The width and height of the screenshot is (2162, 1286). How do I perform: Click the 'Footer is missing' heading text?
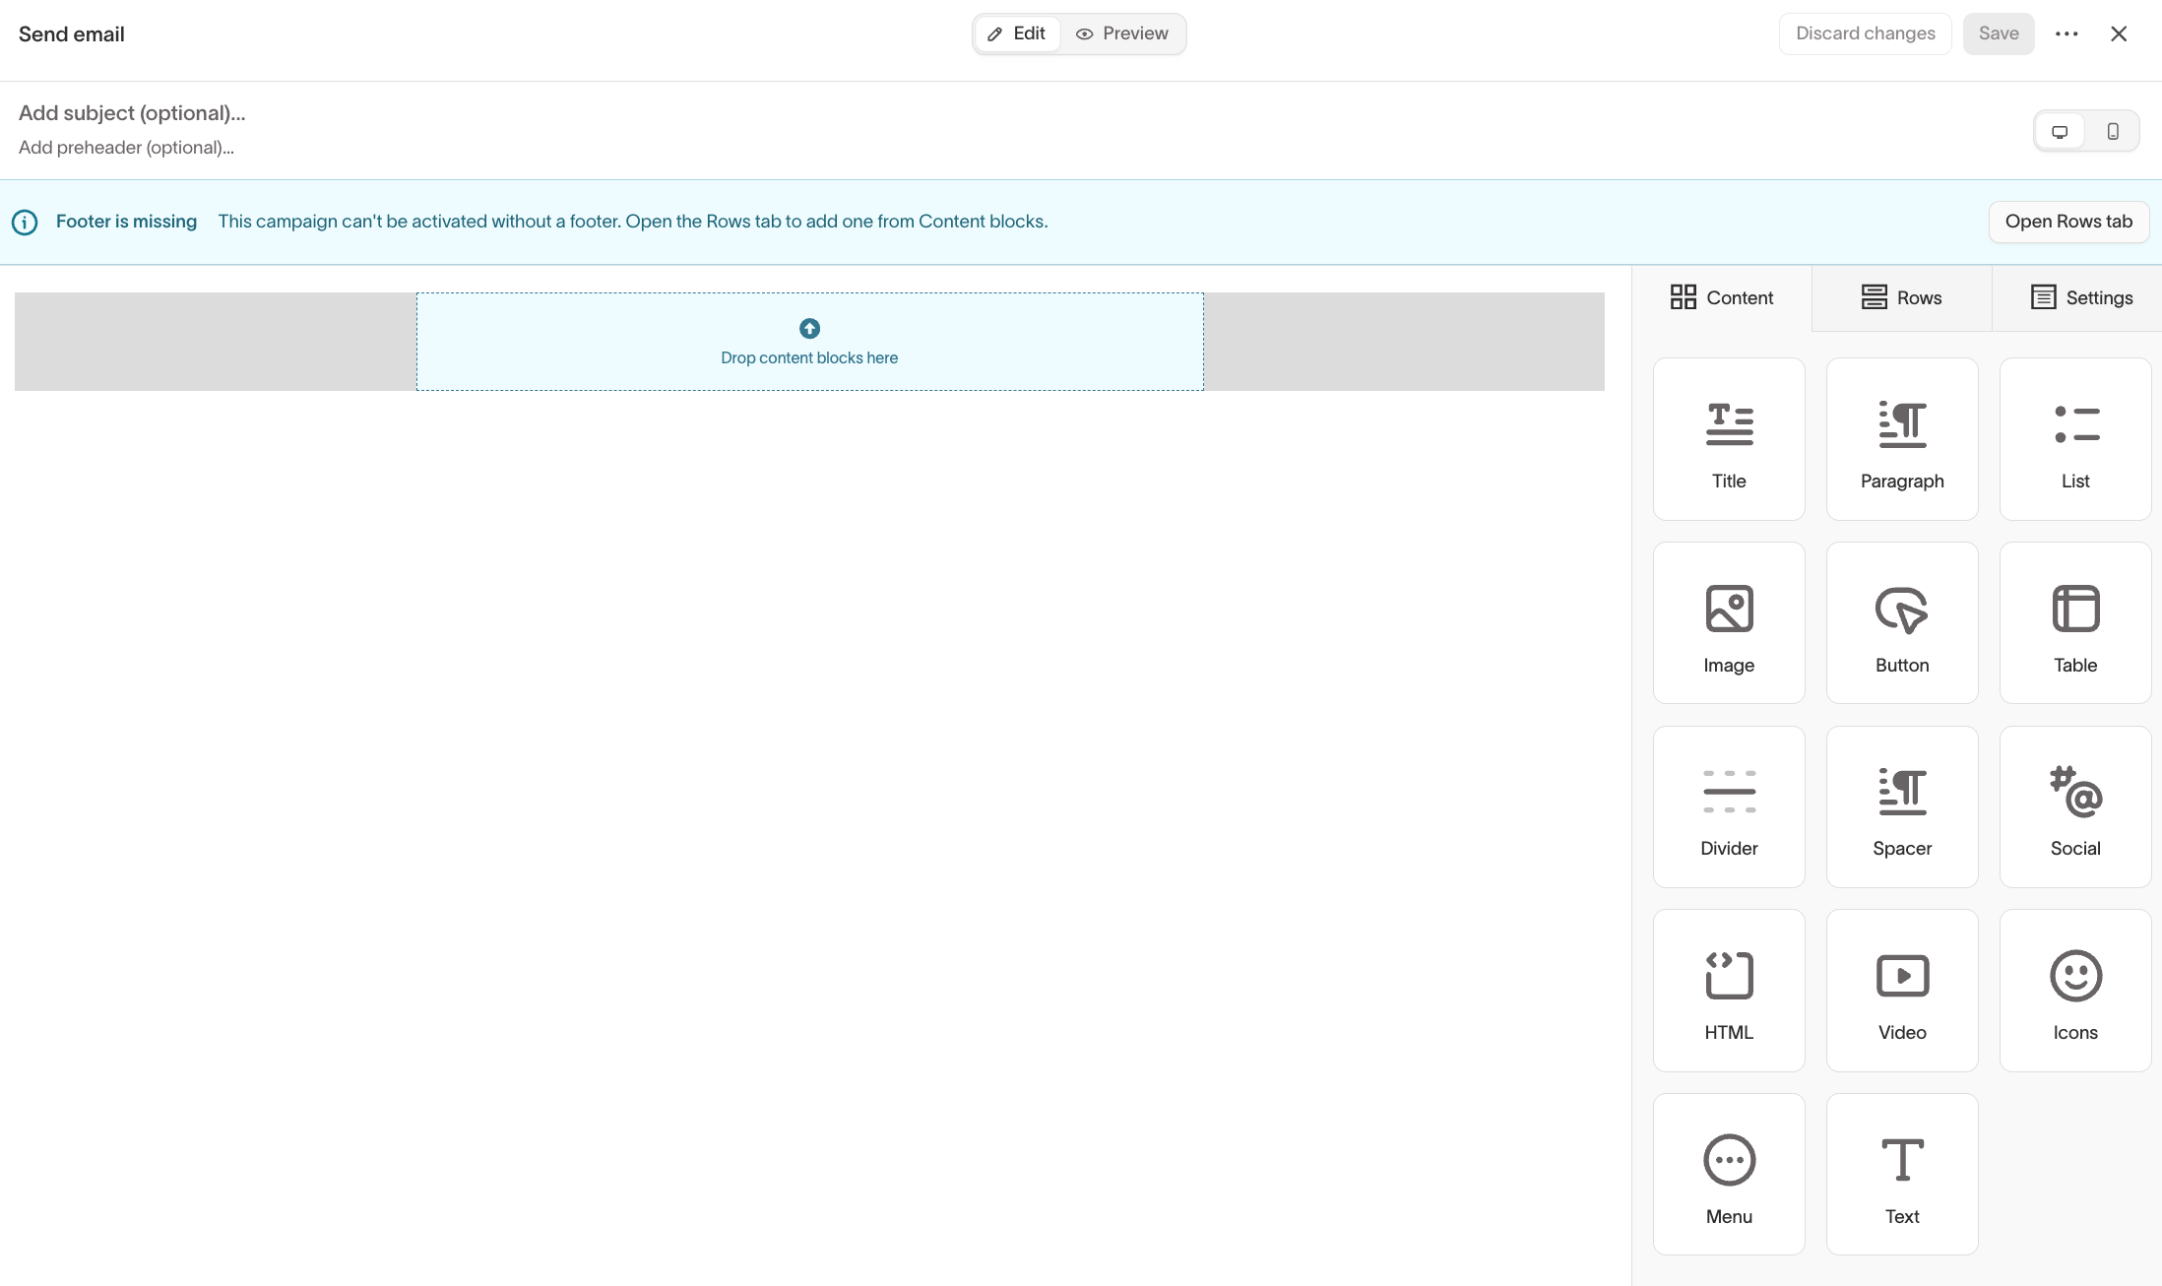click(126, 222)
